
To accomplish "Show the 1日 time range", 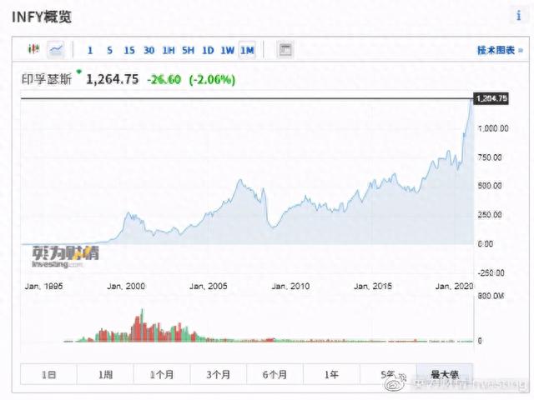I will 48,375.
